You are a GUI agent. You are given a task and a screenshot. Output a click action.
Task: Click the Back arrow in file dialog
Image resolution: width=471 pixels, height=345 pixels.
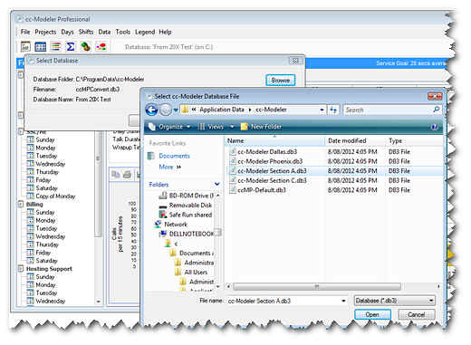(152, 110)
